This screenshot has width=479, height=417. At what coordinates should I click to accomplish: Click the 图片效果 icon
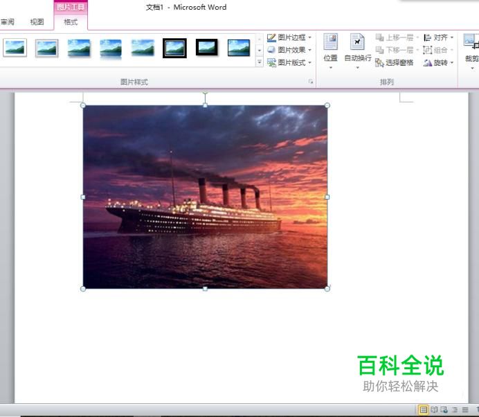click(271, 50)
